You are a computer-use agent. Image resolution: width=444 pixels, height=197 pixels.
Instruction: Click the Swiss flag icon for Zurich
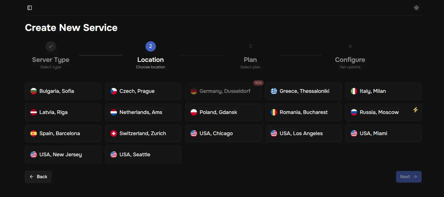coord(114,133)
